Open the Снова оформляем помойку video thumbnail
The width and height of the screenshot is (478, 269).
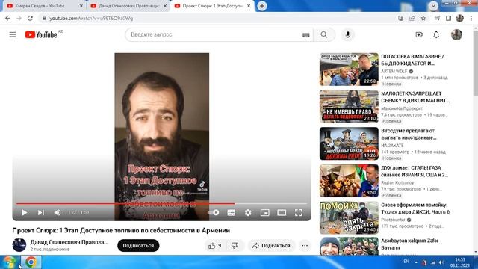(x=349, y=218)
